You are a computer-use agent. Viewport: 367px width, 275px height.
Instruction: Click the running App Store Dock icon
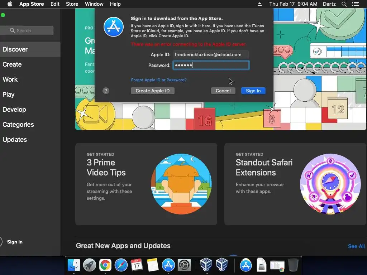(x=168, y=265)
